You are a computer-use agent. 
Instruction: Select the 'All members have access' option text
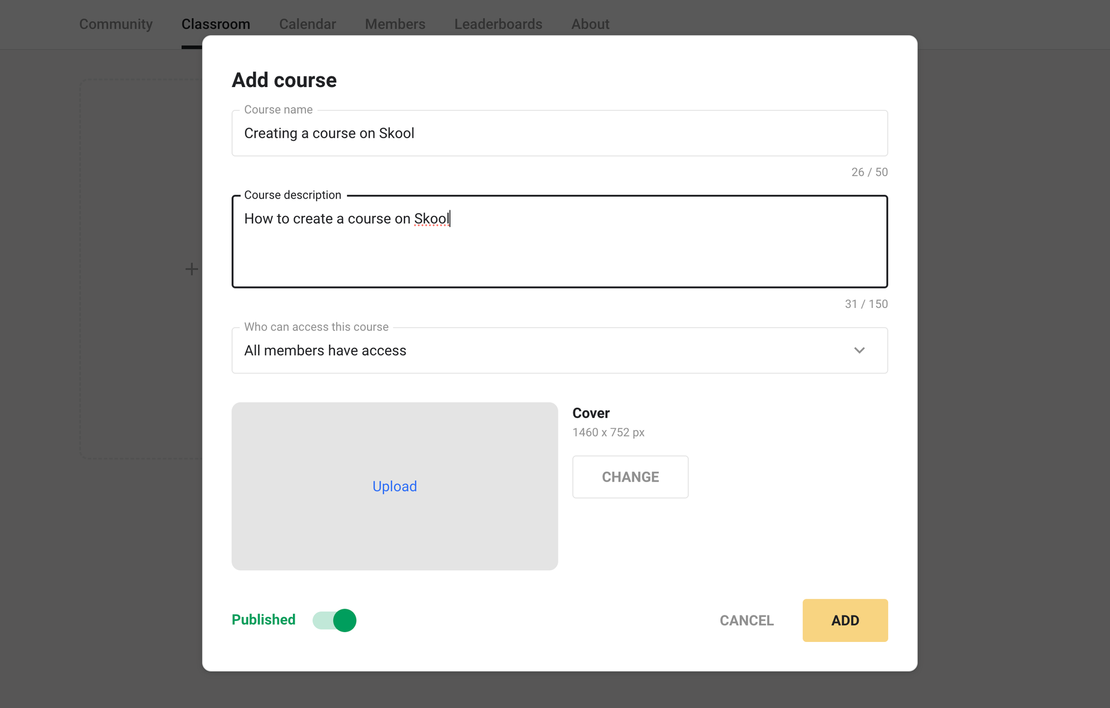coord(325,350)
